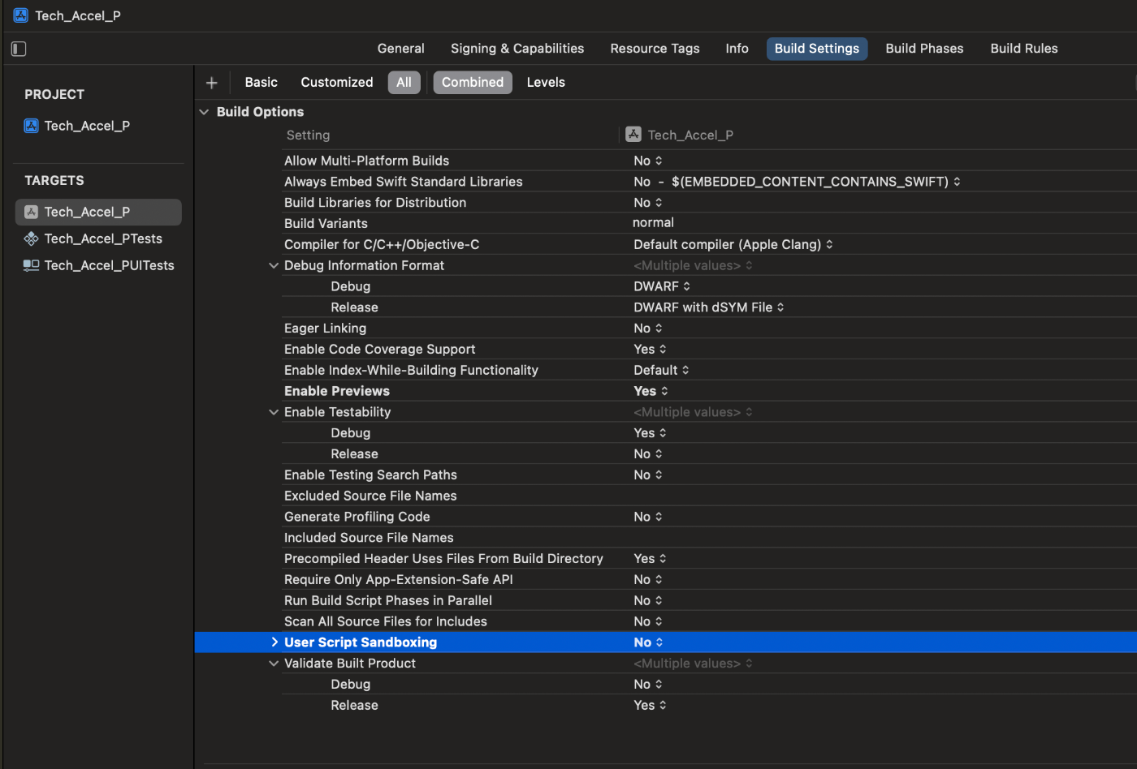The image size is (1137, 769).
Task: Open Enable Index-While-Building Default popup
Action: click(661, 371)
